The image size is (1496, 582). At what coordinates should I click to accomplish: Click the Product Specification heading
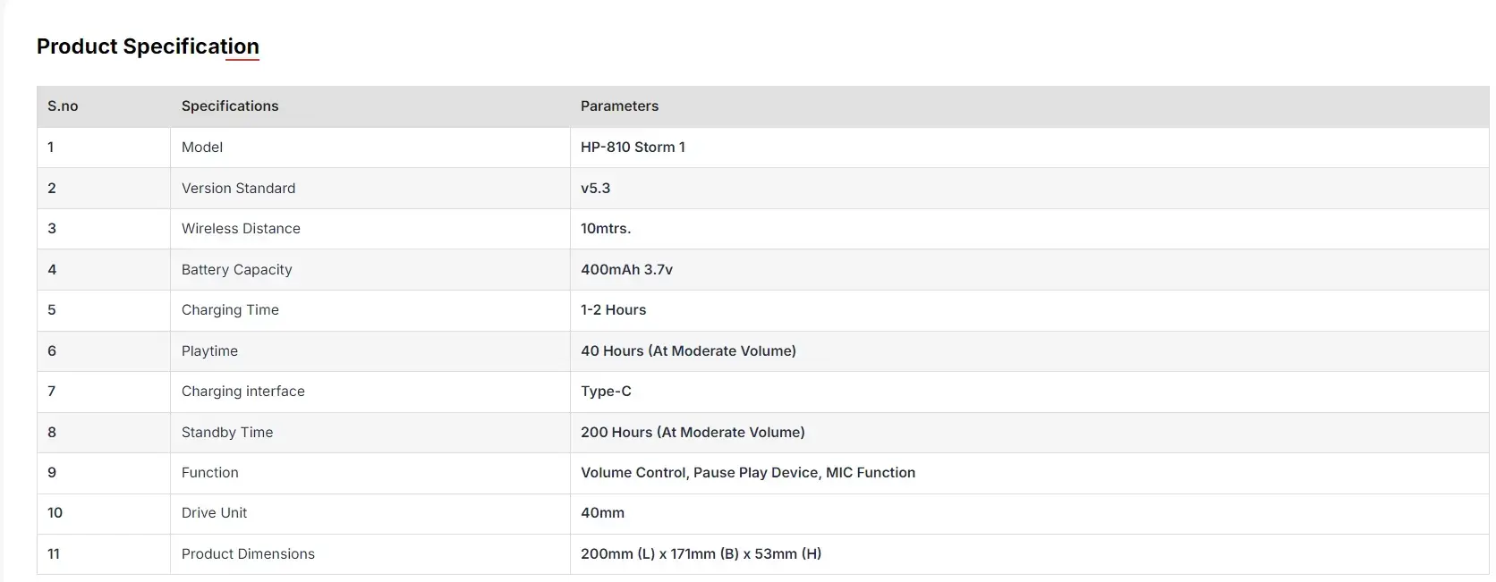pos(148,46)
